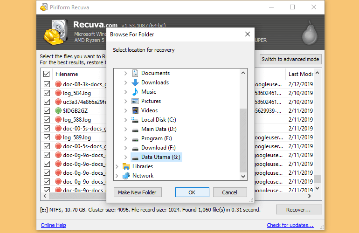
Task: Click the Piriform pear logo
Action: point(310,33)
